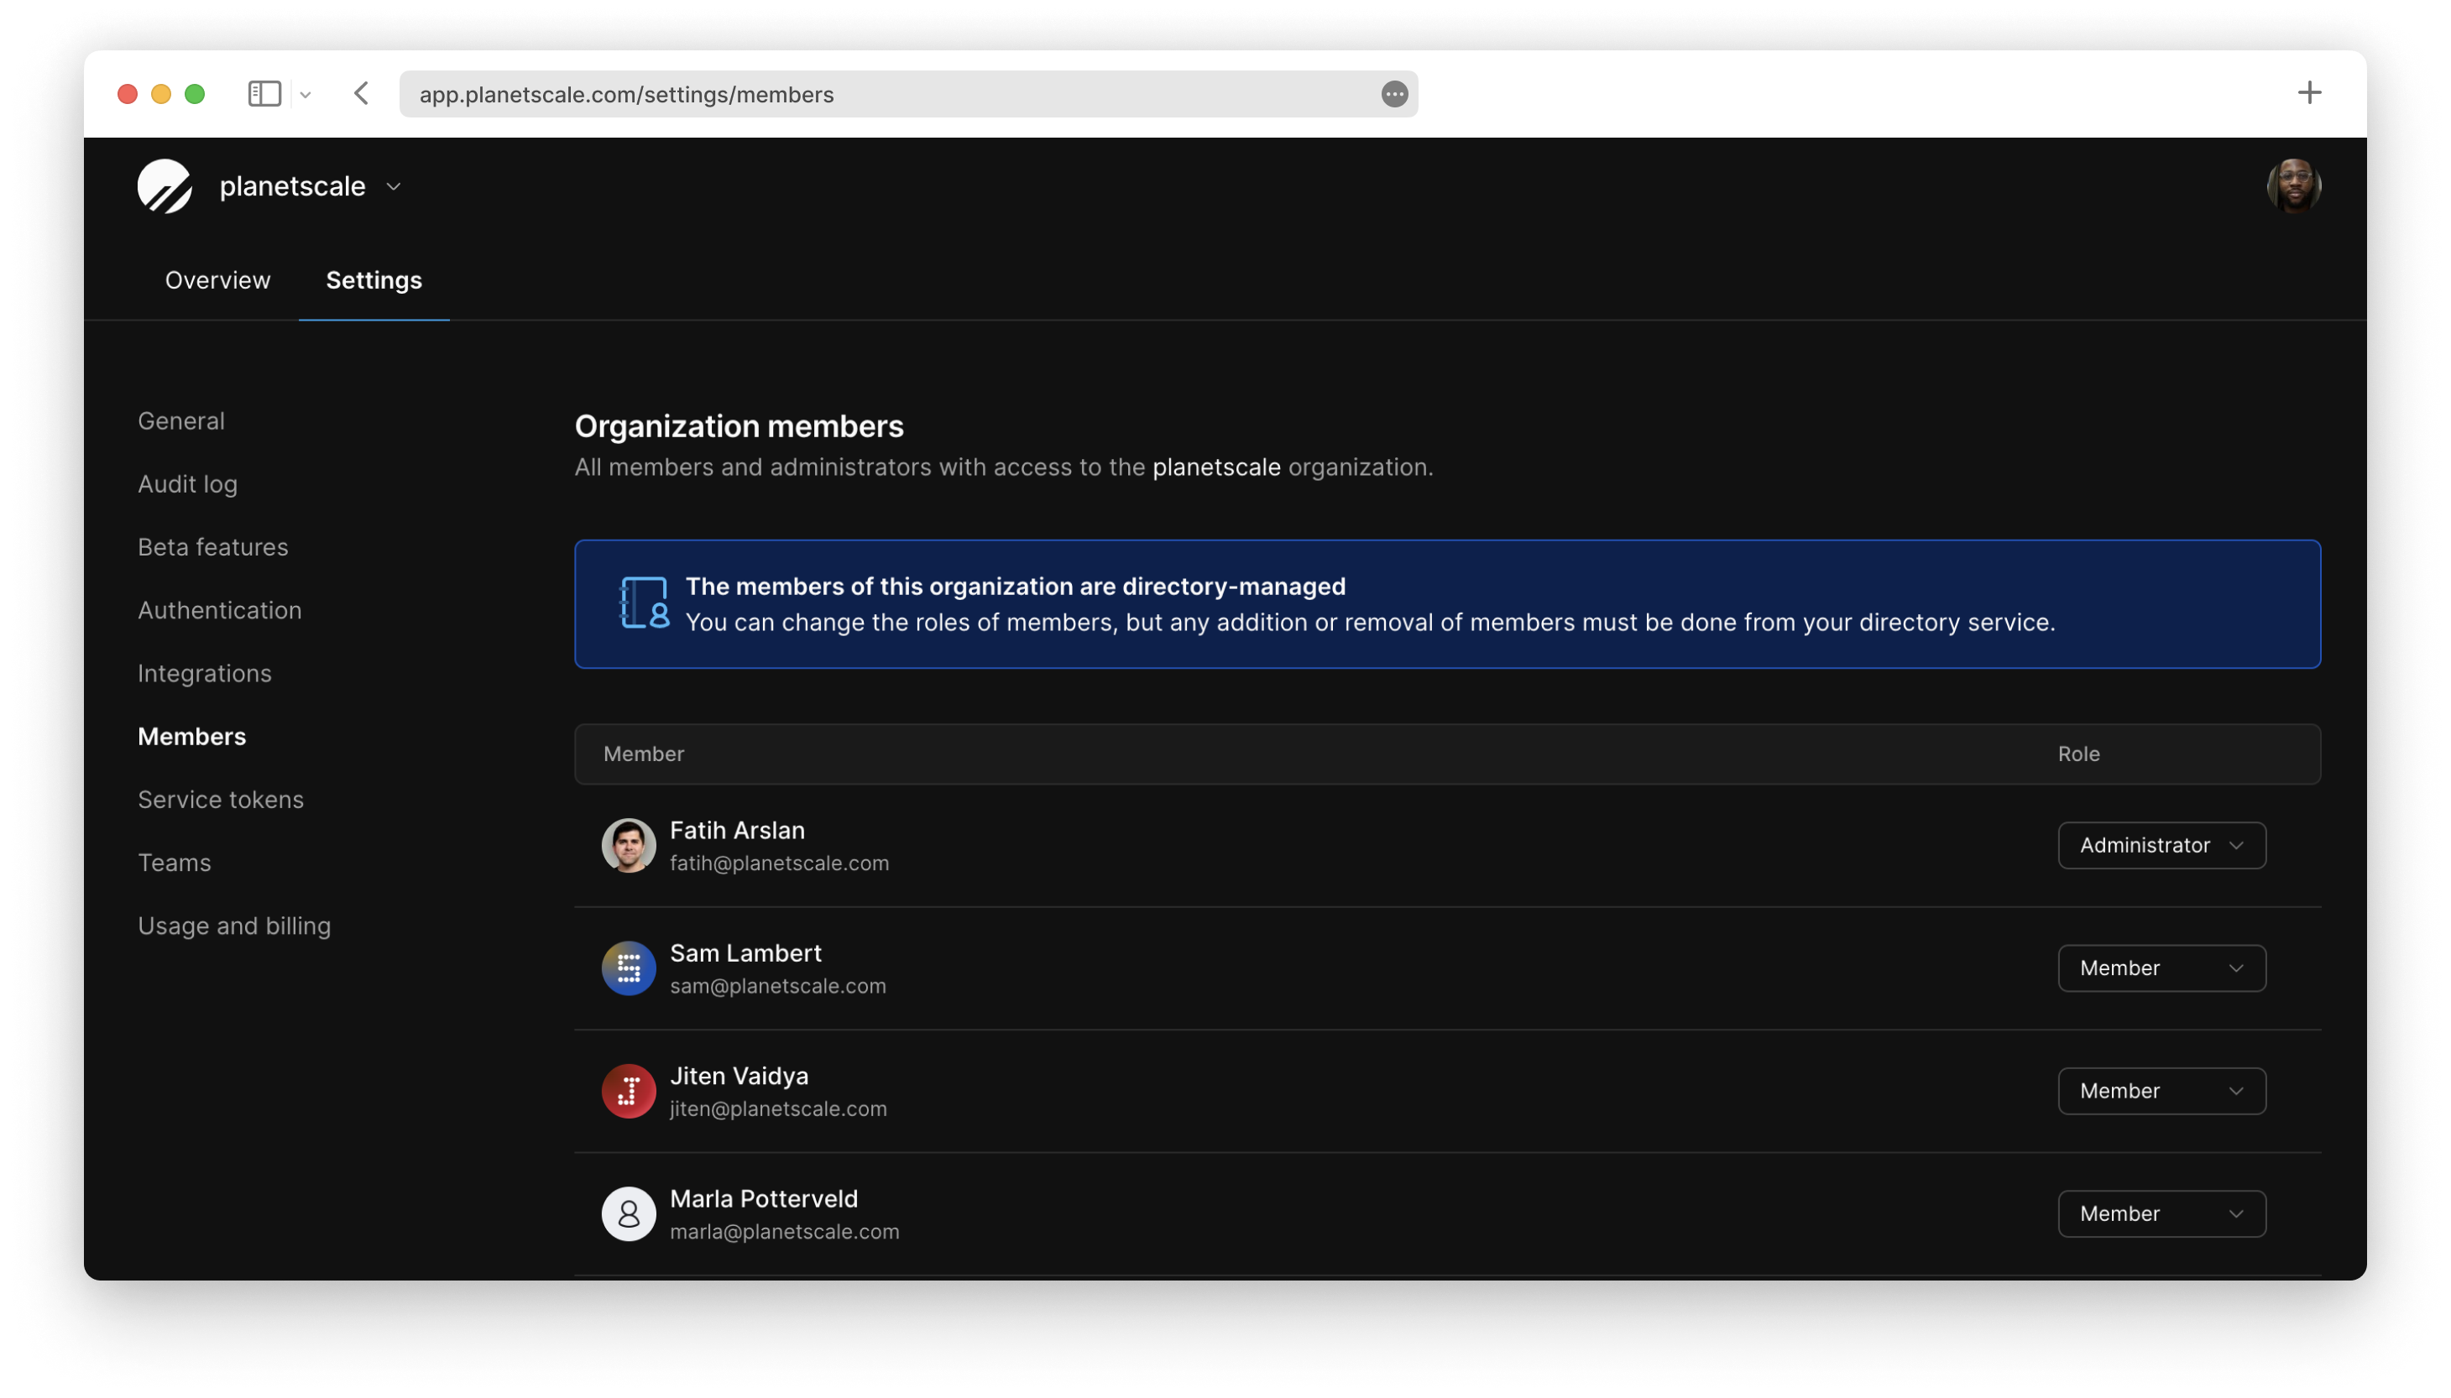The height and width of the screenshot is (1398, 2451).
Task: Expand the planetscale organization switcher chevron
Action: click(x=393, y=186)
